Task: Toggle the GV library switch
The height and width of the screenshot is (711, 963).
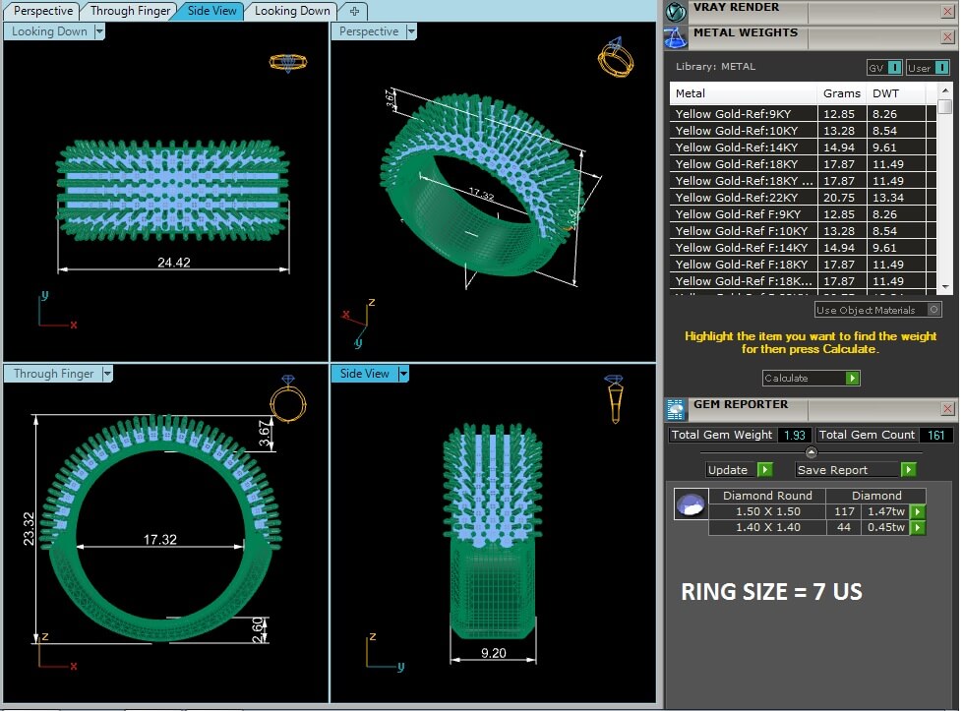Action: [x=894, y=68]
